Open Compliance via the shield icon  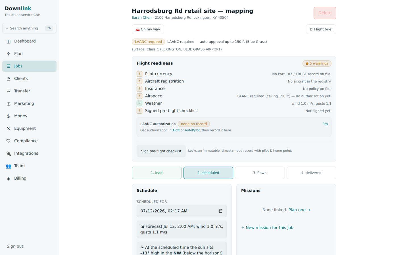pyautogui.click(x=9, y=141)
